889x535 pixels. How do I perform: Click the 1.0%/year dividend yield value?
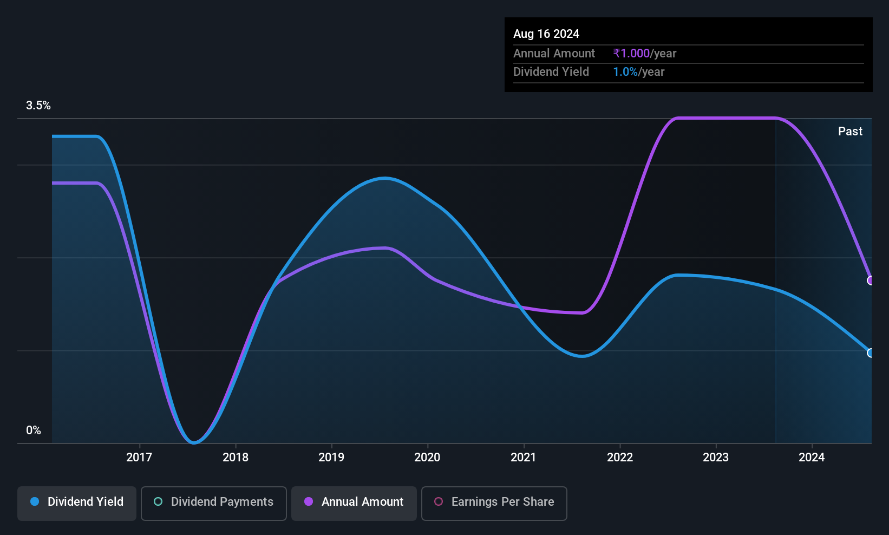coord(638,72)
